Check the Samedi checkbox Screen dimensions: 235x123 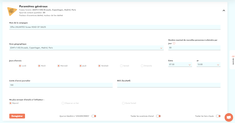point(121,66)
